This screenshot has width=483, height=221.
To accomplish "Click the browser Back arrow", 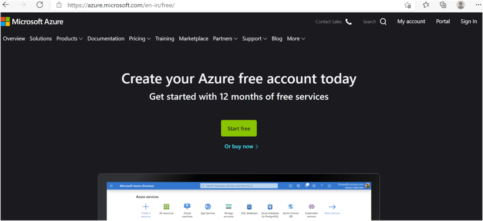I will [x=6, y=5].
